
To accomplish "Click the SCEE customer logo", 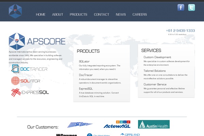I will click(80, 125).
